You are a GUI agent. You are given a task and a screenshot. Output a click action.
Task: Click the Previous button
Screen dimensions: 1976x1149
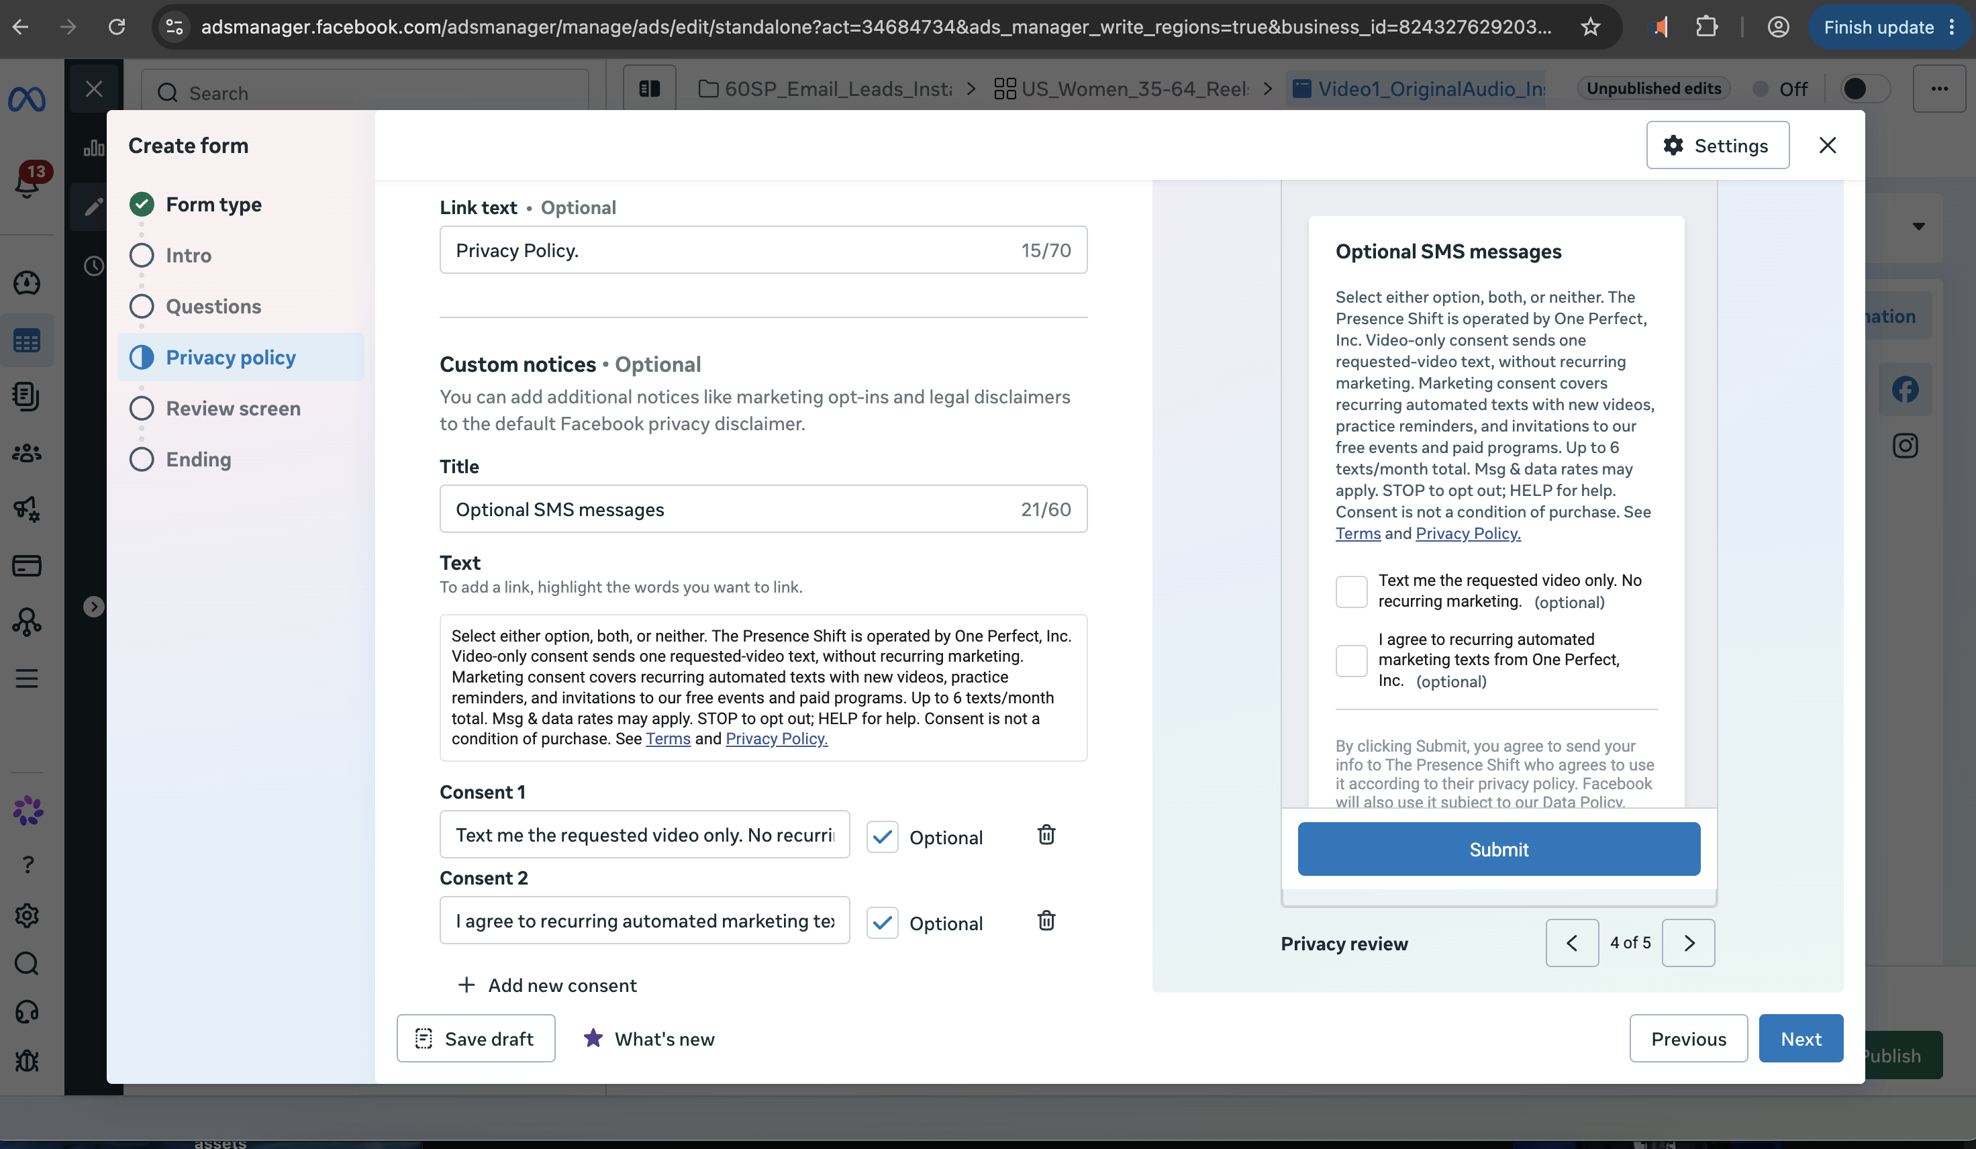tap(1688, 1038)
